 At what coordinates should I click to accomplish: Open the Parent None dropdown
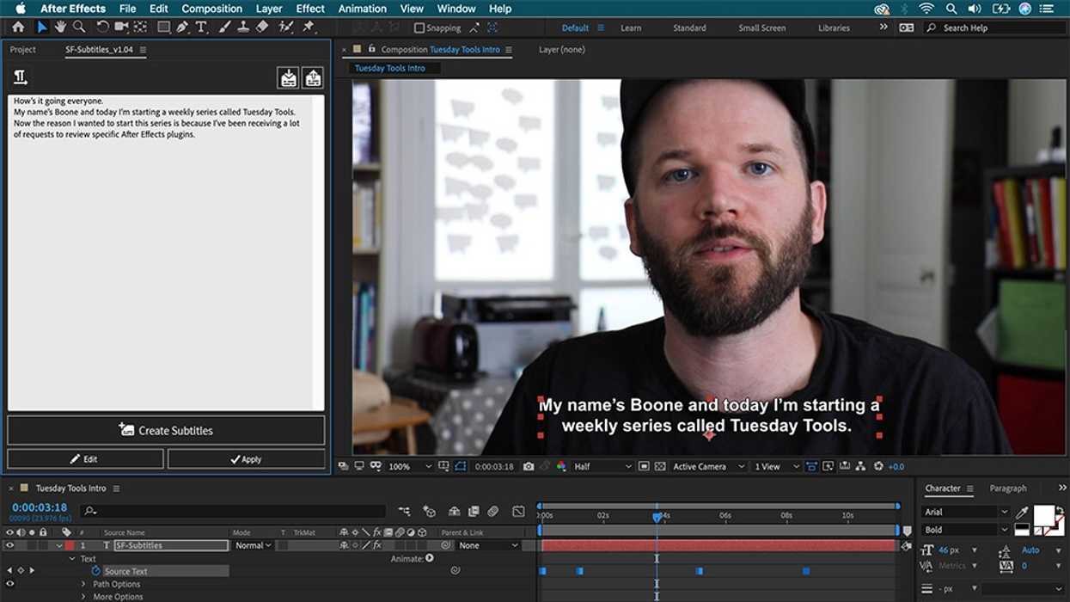coord(489,545)
